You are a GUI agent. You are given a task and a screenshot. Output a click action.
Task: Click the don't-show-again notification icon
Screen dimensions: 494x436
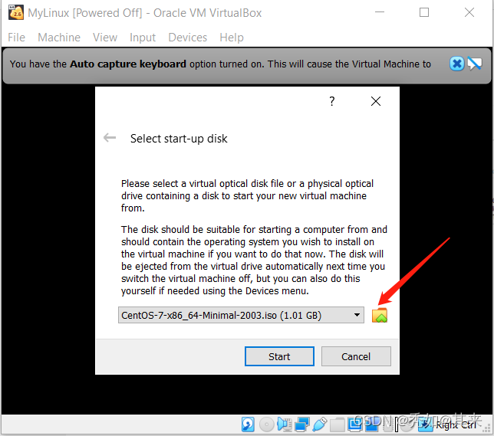475,64
